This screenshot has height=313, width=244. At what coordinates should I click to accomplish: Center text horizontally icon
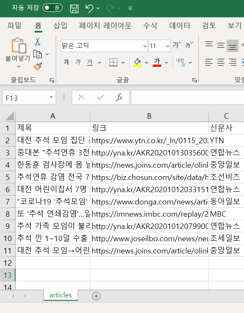[x=221, y=62]
